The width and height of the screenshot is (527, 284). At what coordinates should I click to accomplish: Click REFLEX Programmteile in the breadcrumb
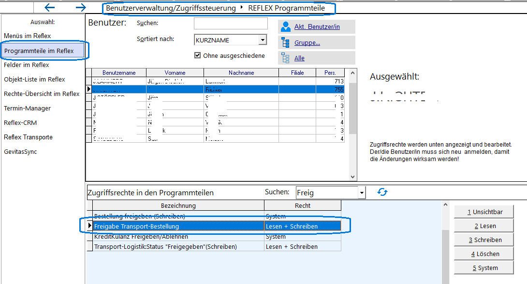point(286,8)
